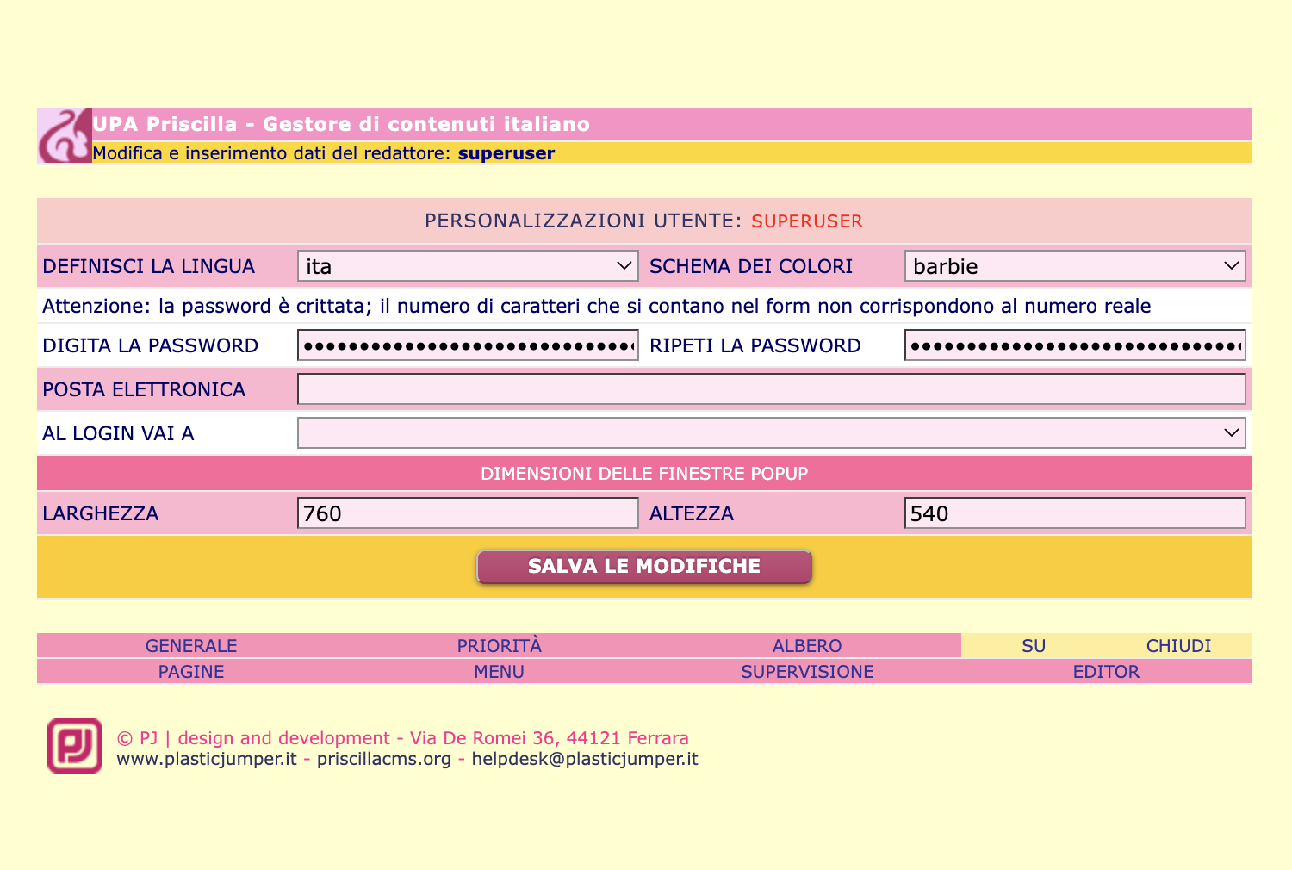Open the EDITOR menu item
Image resolution: width=1292 pixels, height=870 pixels.
1106,672
